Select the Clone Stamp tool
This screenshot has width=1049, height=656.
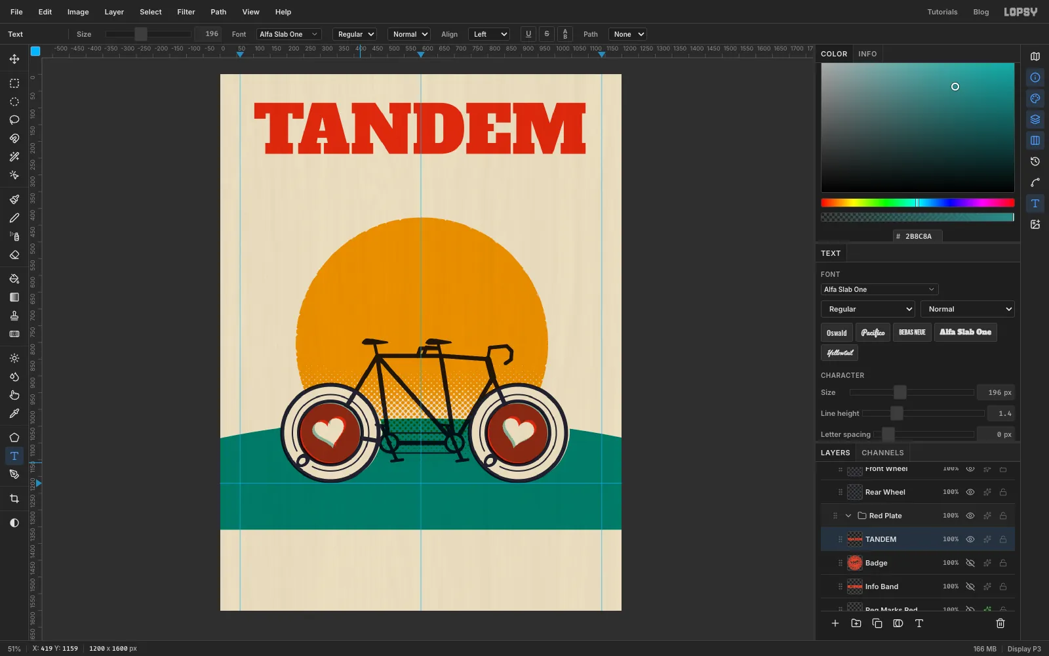point(14,316)
